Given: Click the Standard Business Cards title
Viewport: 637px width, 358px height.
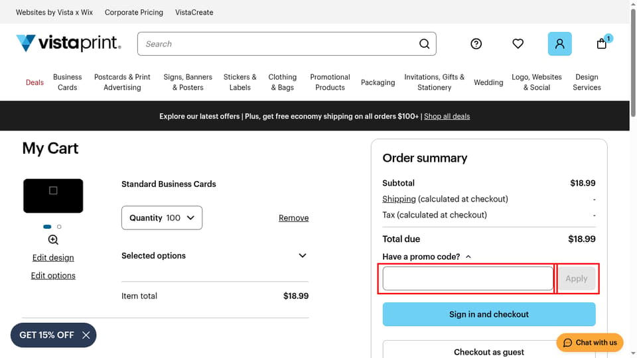Looking at the screenshot, I should click(169, 184).
